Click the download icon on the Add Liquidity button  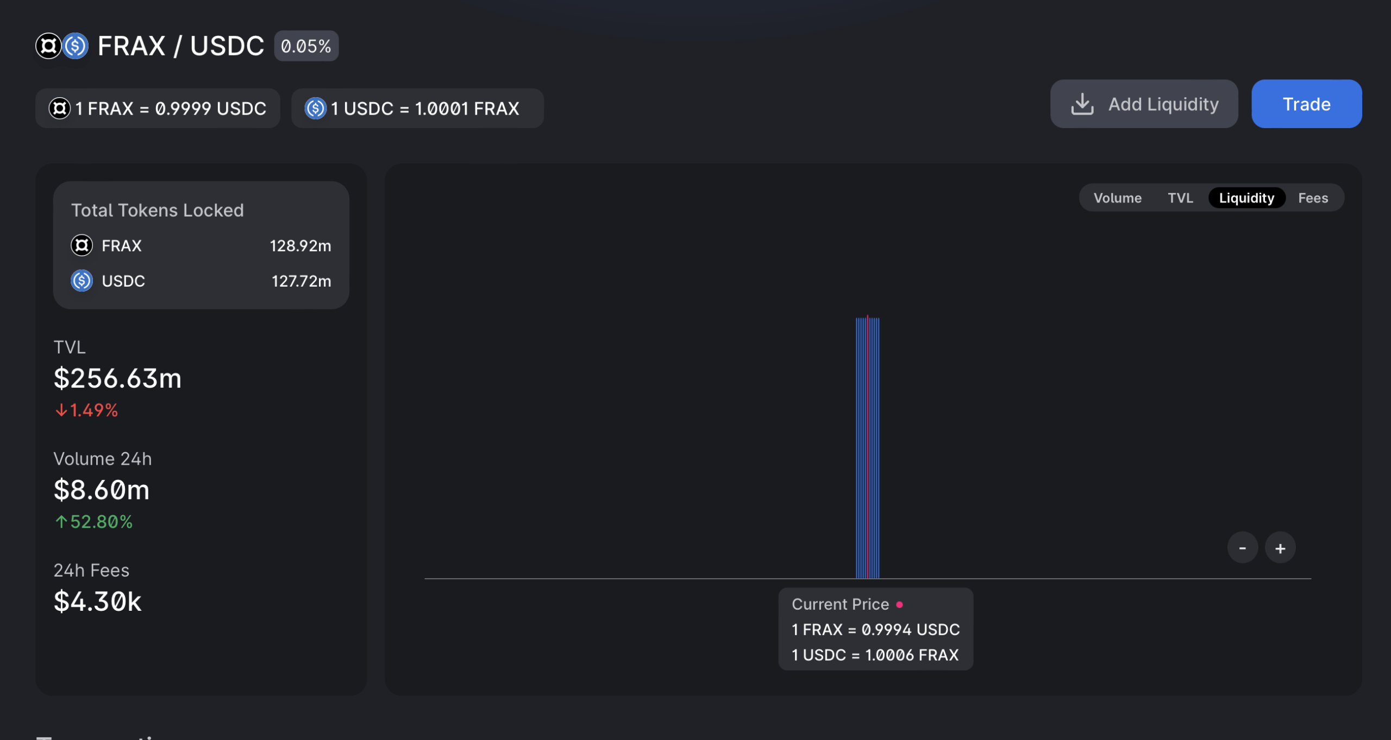[1082, 104]
